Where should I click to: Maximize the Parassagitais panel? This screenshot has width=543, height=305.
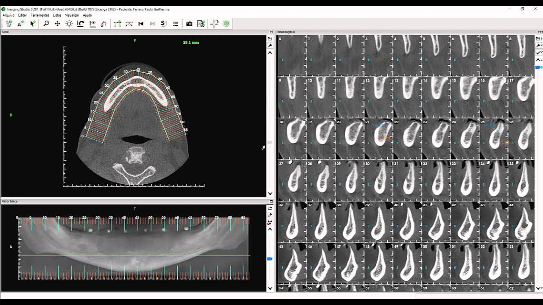tap(540, 32)
